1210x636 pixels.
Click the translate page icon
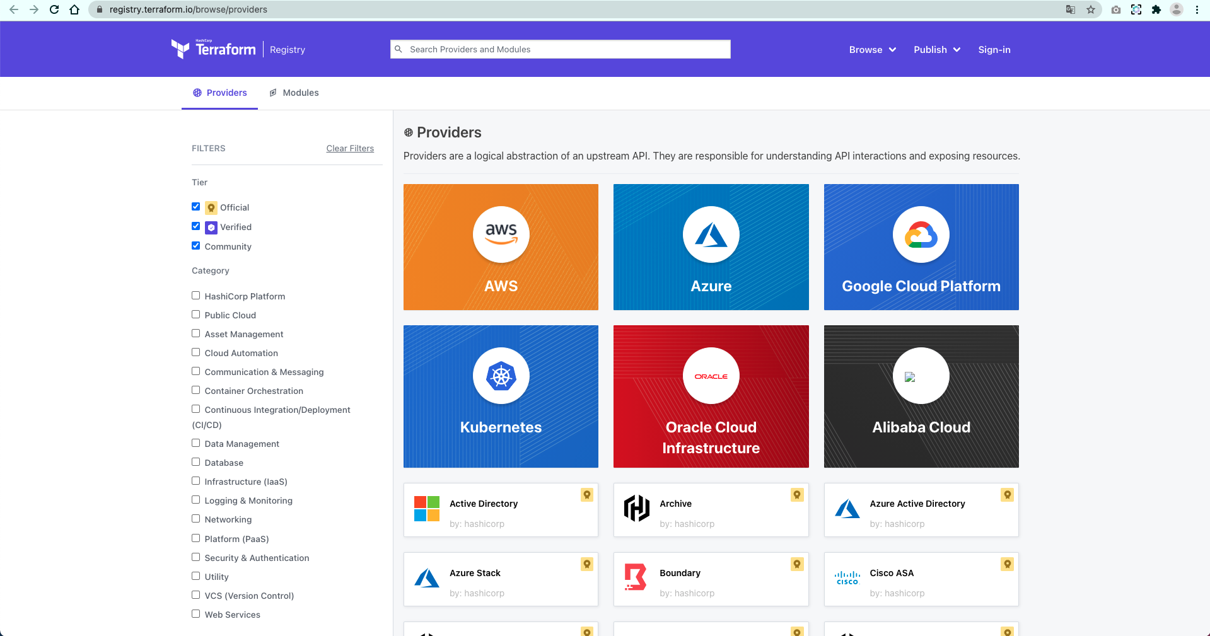coord(1071,9)
